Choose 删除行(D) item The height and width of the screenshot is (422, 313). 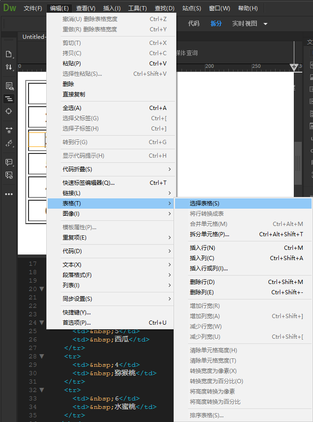tap(243, 282)
